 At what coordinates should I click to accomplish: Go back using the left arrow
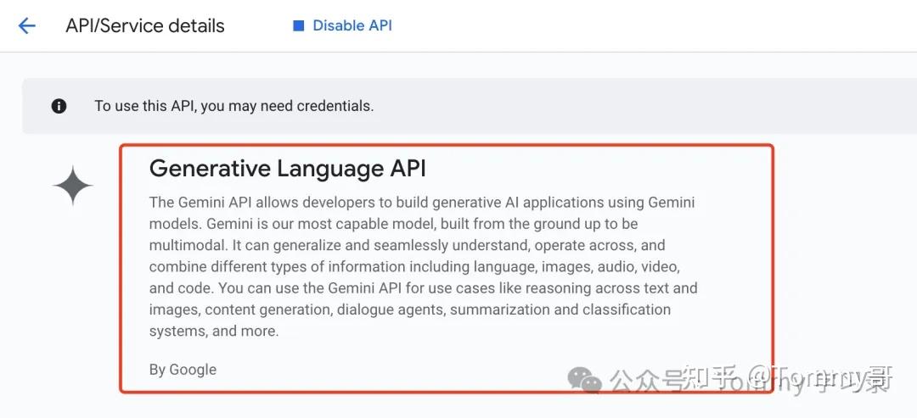(27, 25)
